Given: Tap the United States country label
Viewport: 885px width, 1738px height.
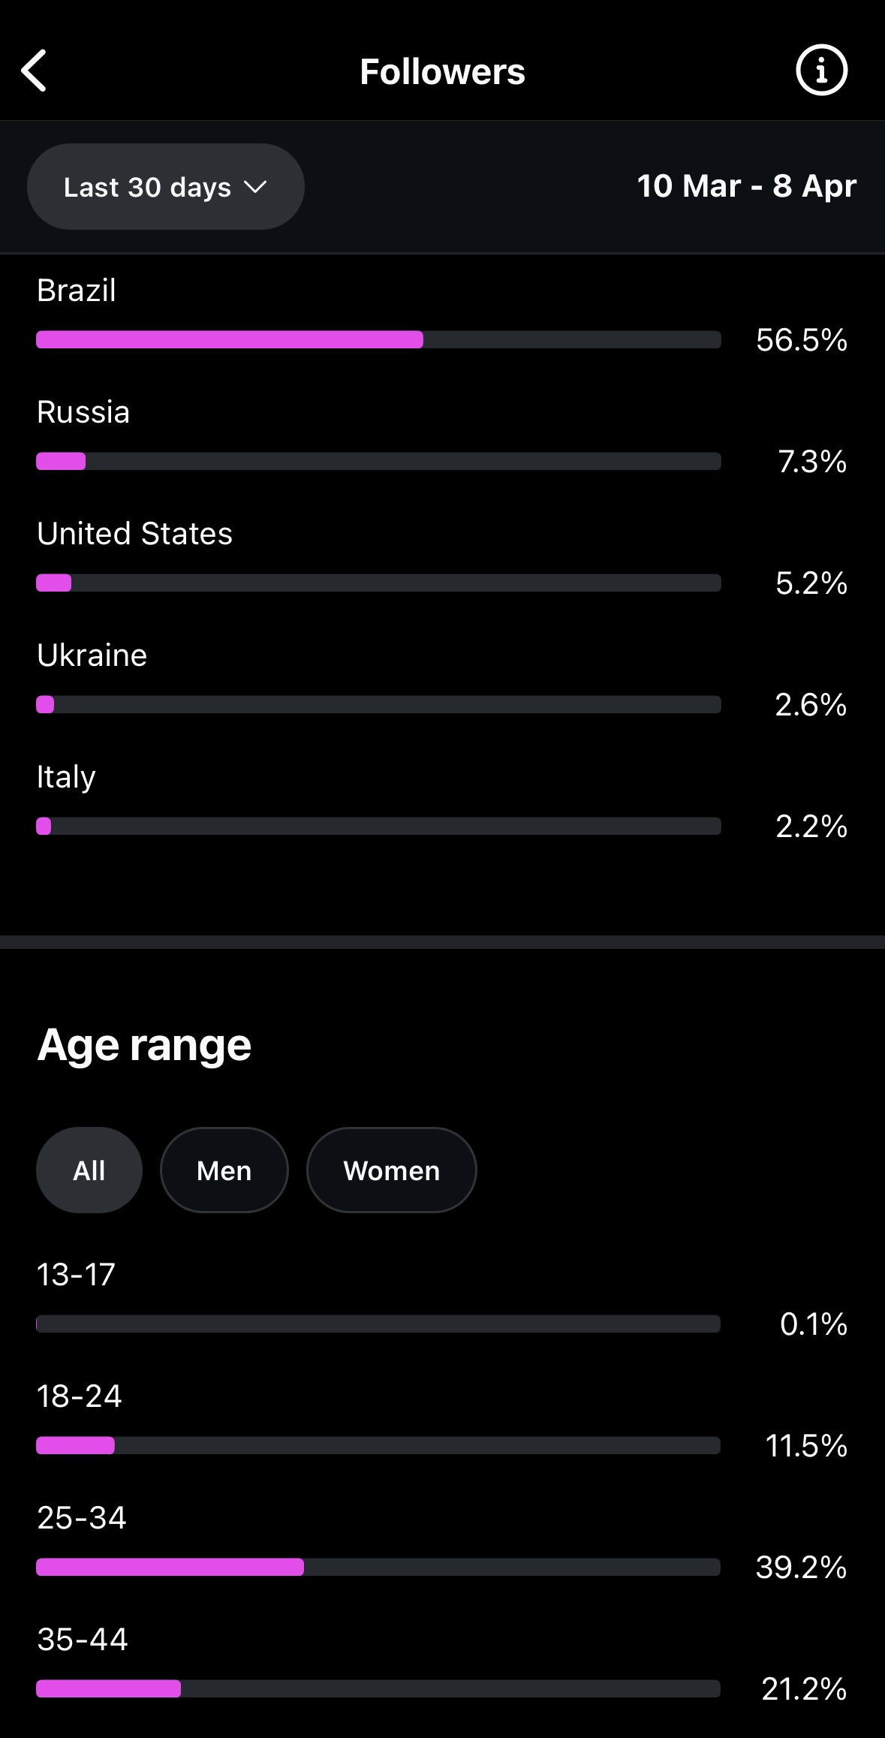Looking at the screenshot, I should click(x=135, y=534).
